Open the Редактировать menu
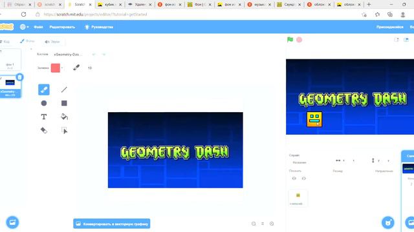The image size is (414, 232). (62, 27)
